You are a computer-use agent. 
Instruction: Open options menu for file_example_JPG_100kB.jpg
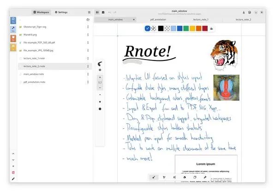pyautogui.click(x=88, y=50)
